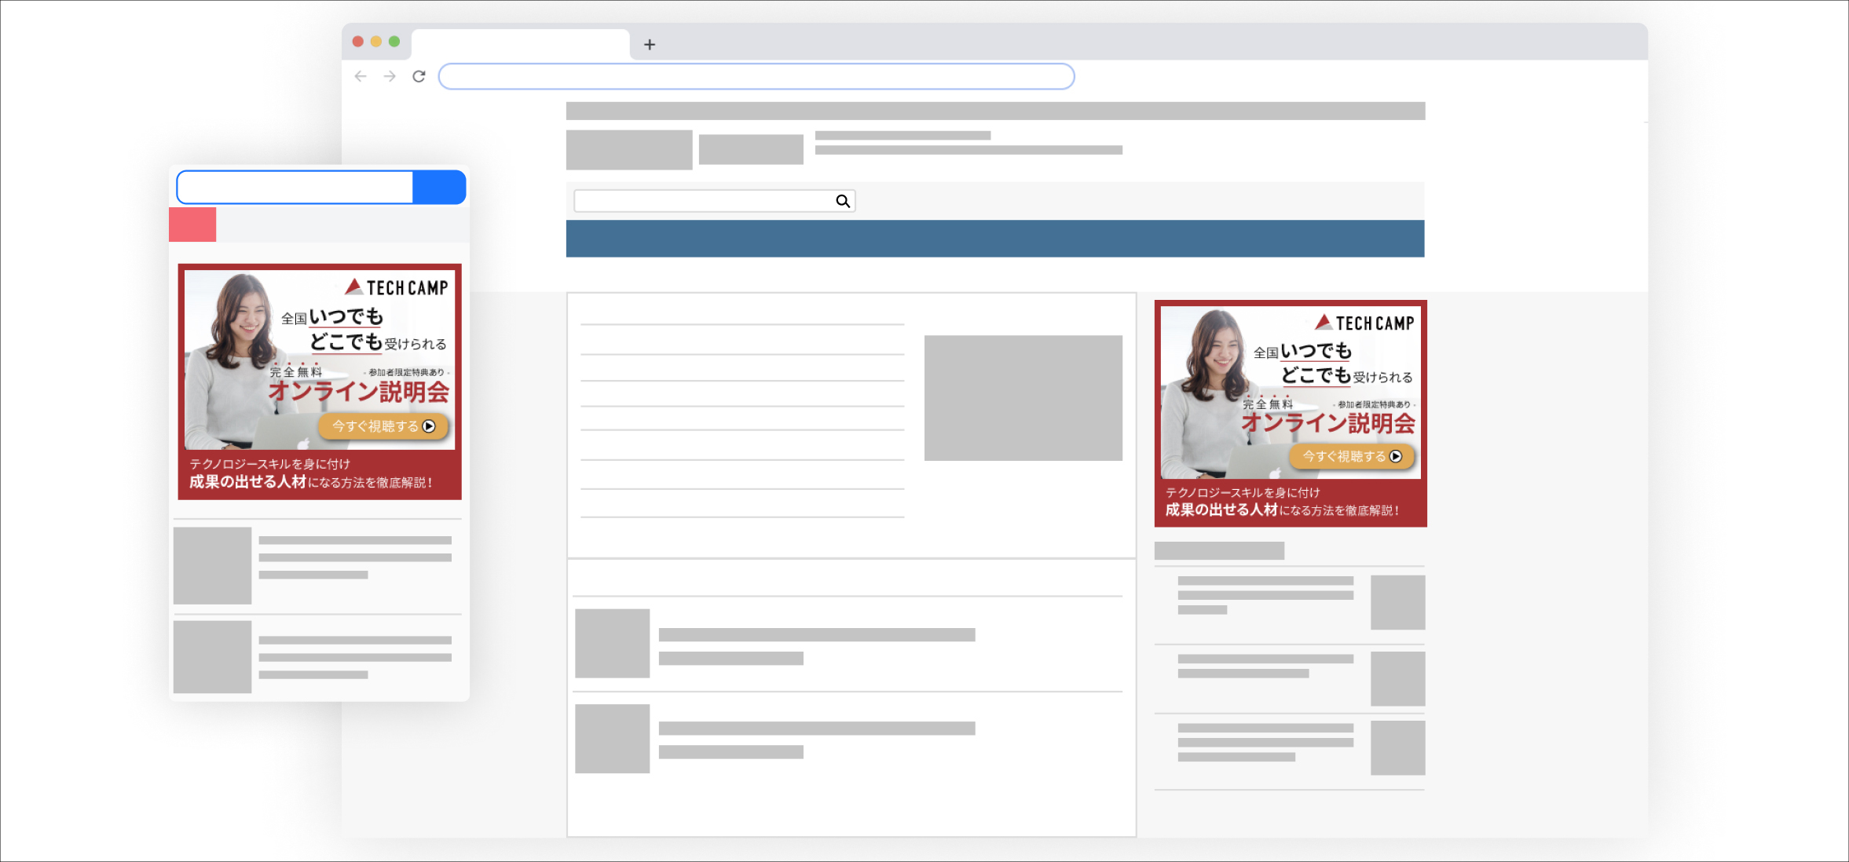Click the browser forward arrow
Image resolution: width=1849 pixels, height=862 pixels.
click(x=390, y=76)
